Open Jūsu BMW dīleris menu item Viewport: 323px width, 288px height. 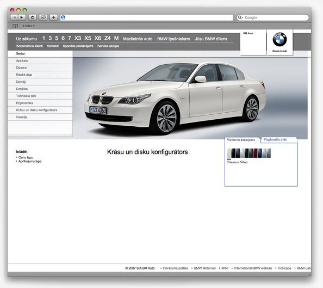tap(211, 39)
